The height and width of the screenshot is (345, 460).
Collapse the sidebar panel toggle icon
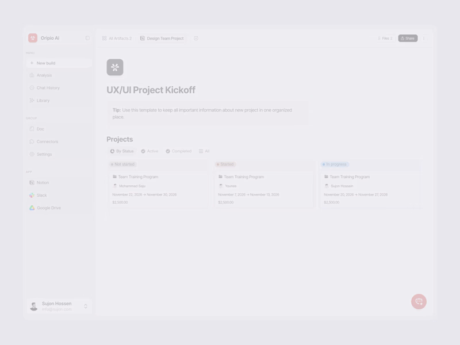click(x=87, y=38)
